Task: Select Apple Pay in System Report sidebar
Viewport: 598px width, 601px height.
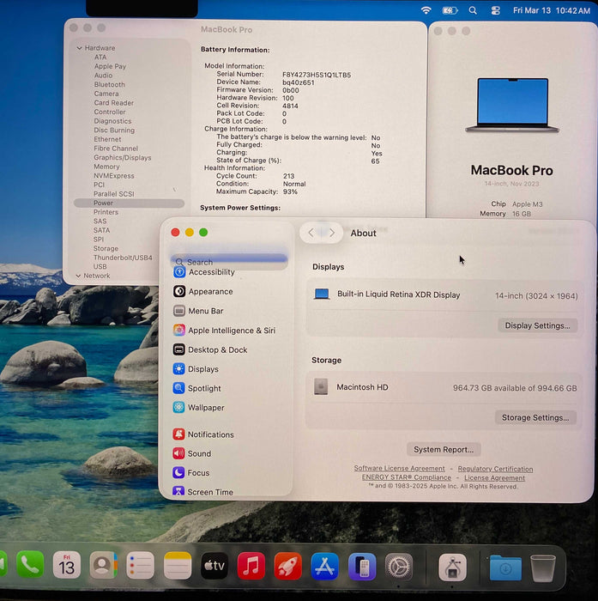Action: (x=110, y=66)
